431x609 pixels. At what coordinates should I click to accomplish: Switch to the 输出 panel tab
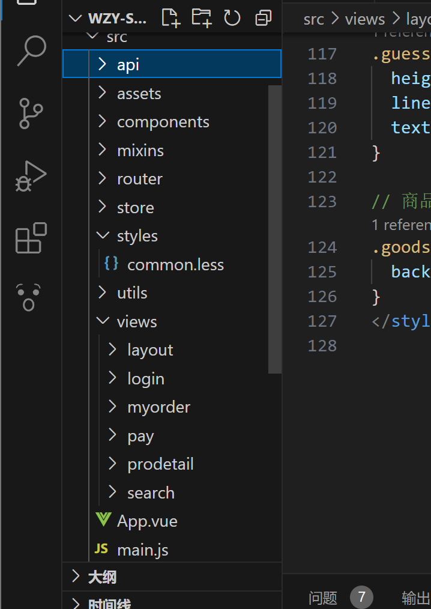point(415,598)
